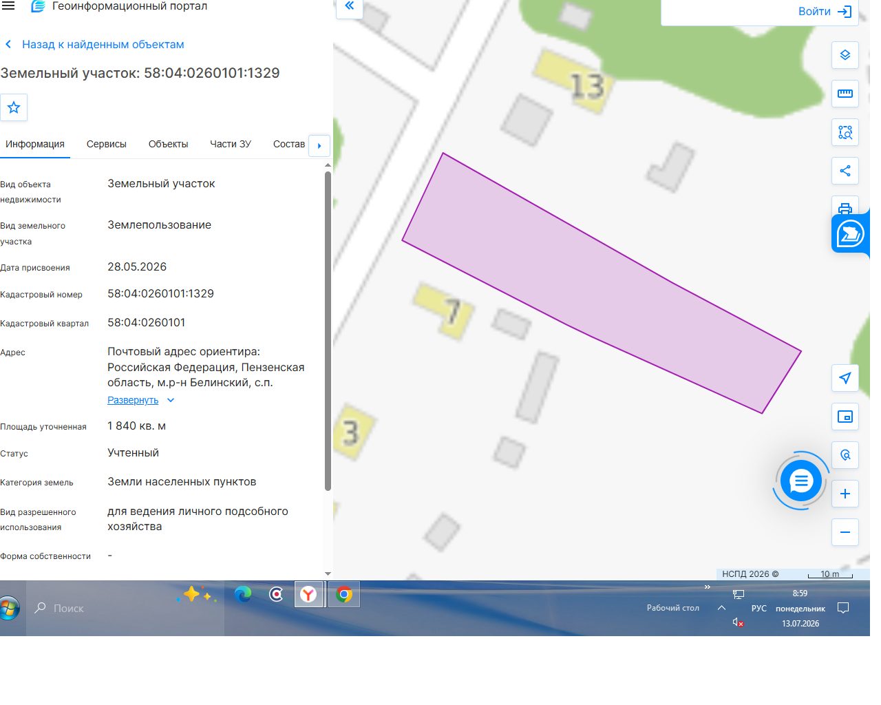The image size is (881, 705).
Task: Open the Сервисы tab
Action: click(x=107, y=144)
